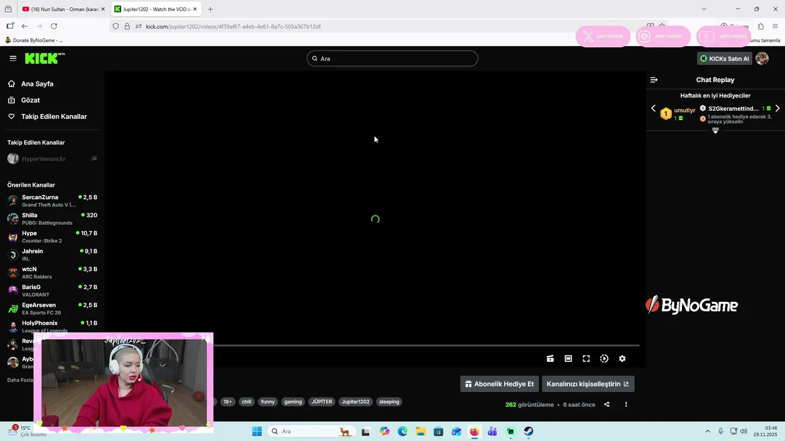Show next weekly top gifter
The height and width of the screenshot is (441, 785).
(x=777, y=108)
